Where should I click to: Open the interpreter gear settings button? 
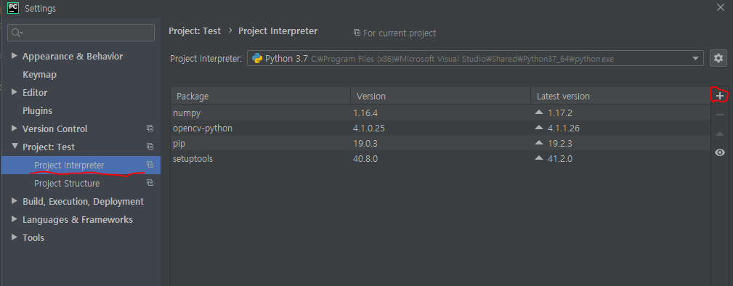pyautogui.click(x=718, y=58)
